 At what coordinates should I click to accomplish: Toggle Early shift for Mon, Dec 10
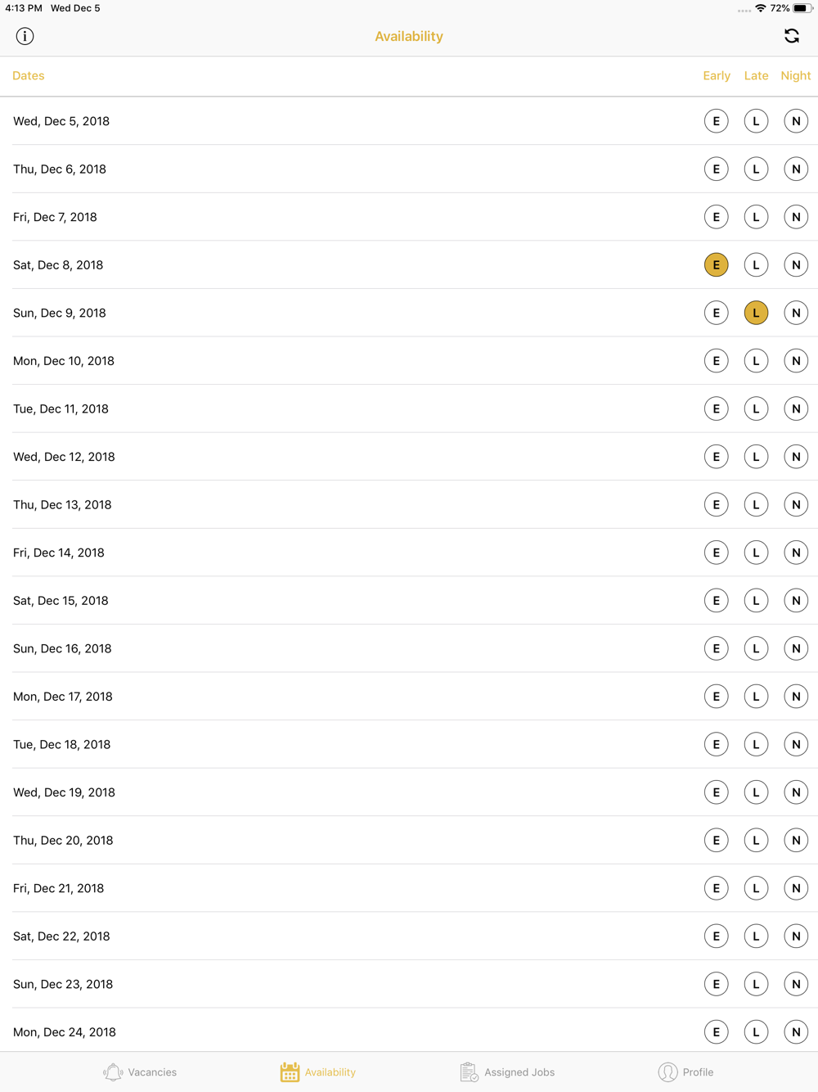(x=716, y=361)
